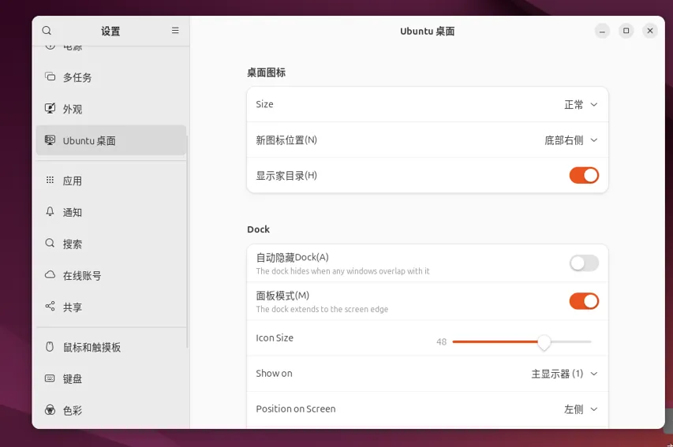The height and width of the screenshot is (447, 673).
Task: Click the Multitasking (多任务) sidebar icon
Action: [50, 76]
